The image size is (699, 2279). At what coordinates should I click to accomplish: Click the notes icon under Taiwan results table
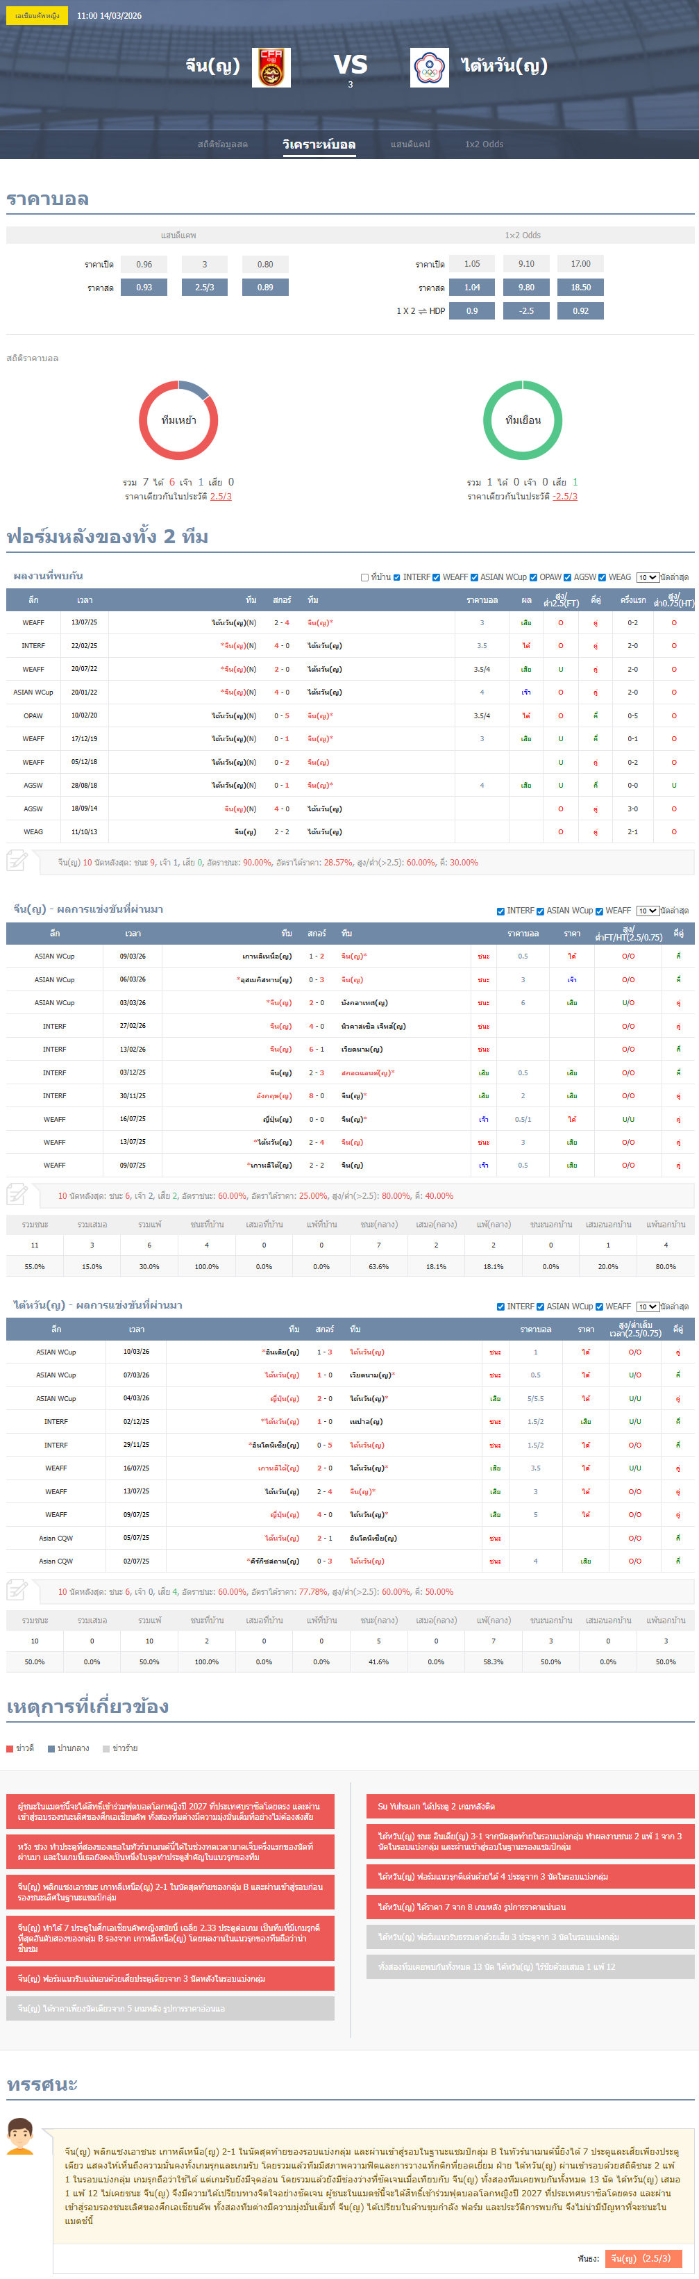17,1590
